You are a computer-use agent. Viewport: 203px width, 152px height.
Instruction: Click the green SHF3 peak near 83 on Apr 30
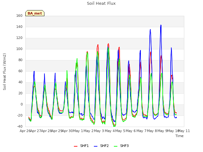[77, 59]
